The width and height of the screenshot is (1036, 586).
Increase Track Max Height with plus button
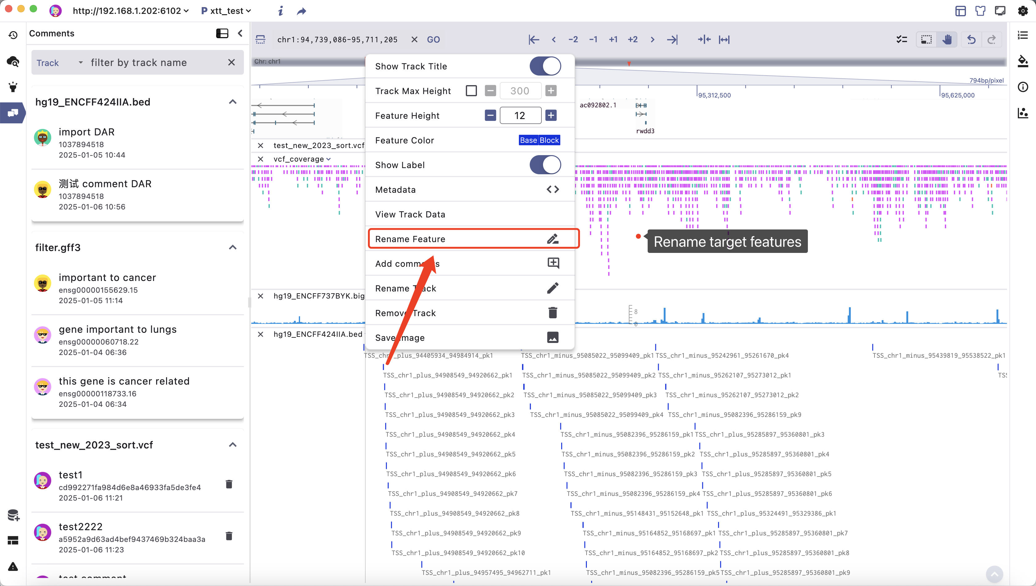551,91
